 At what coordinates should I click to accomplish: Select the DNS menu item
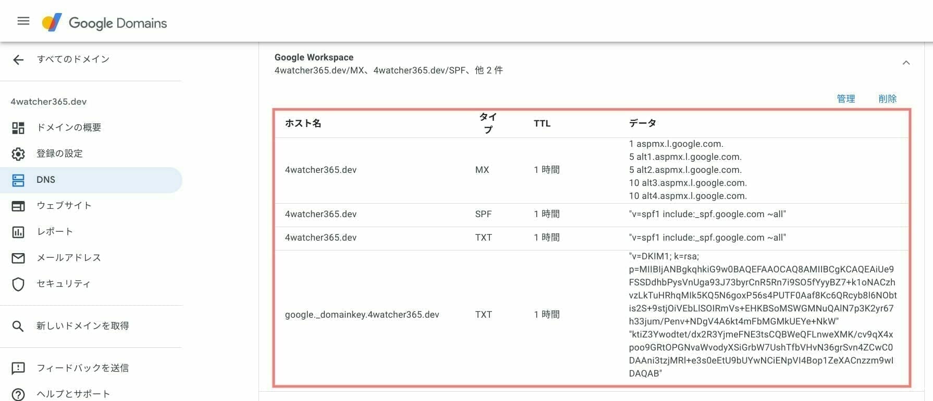(x=91, y=180)
